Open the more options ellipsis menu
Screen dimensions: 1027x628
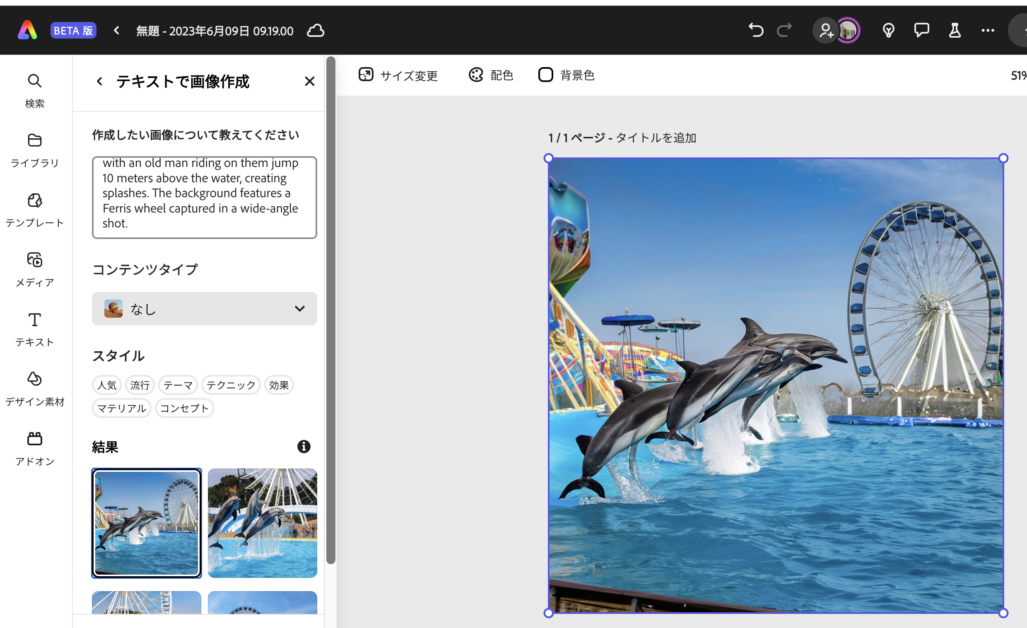click(x=987, y=30)
